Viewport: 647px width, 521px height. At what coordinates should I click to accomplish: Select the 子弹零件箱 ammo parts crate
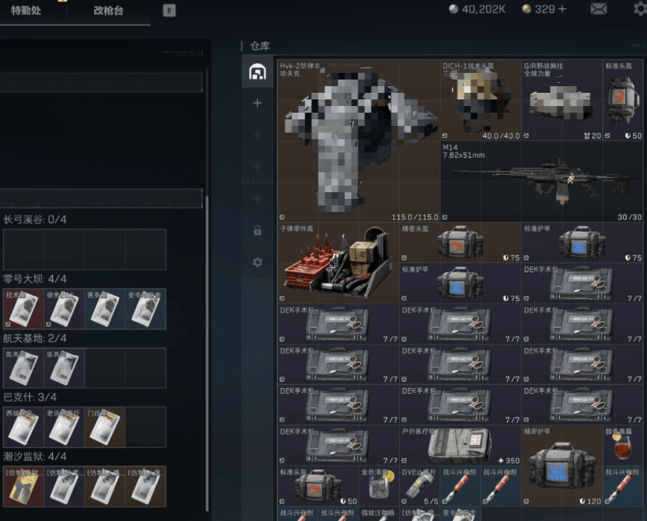pyautogui.click(x=338, y=262)
